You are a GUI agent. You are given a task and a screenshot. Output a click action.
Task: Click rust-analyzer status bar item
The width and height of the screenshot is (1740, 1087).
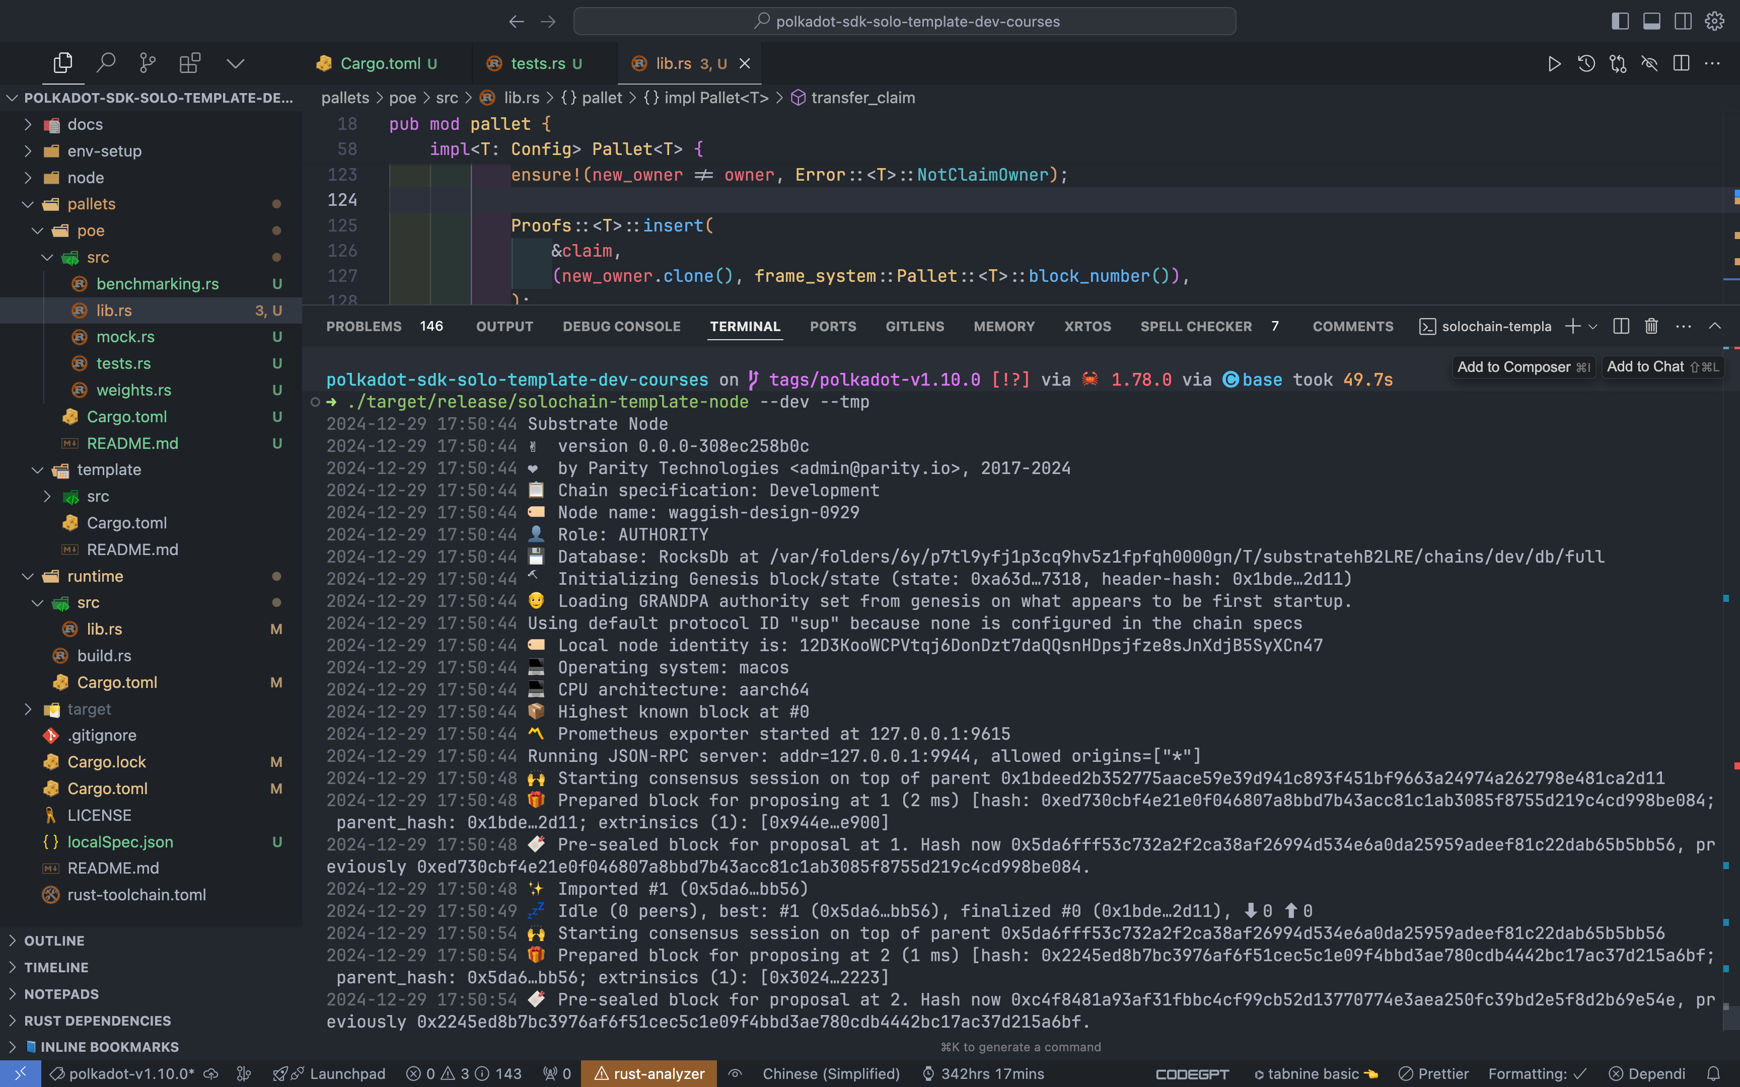click(x=648, y=1074)
